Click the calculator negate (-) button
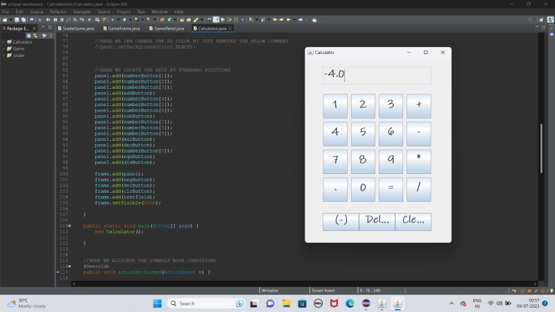Viewport: 555px width, 312px height. click(x=341, y=222)
